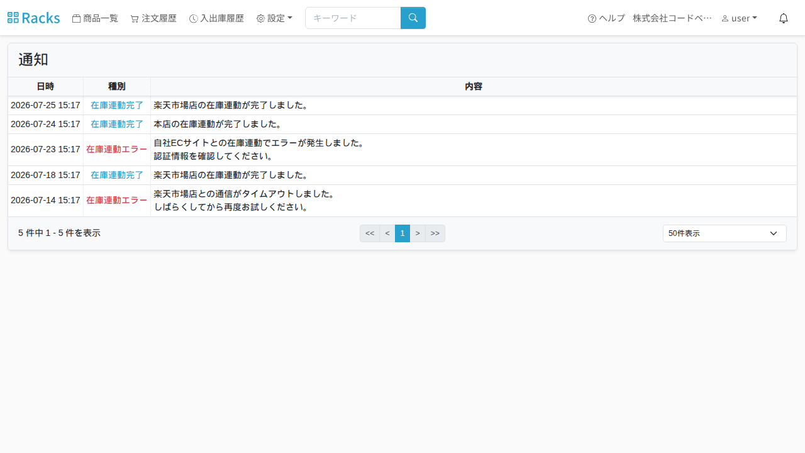Open the 50件表示 page-size dropdown

click(724, 233)
